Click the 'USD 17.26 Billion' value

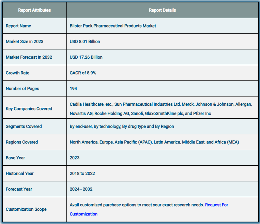(x=86, y=57)
